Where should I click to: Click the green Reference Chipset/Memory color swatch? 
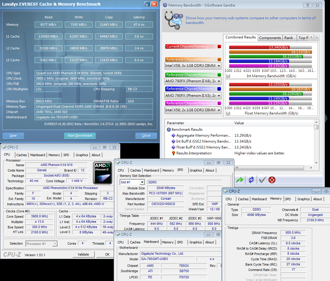click(x=219, y=75)
